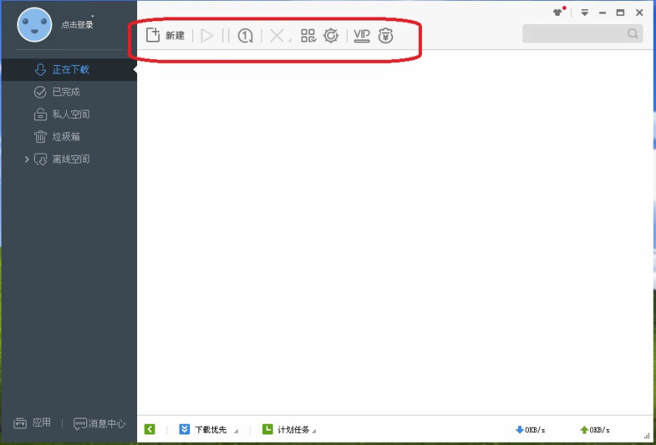Image resolution: width=656 pixels, height=445 pixels.
Task: Click the magnifier search icon
Action: (x=633, y=33)
